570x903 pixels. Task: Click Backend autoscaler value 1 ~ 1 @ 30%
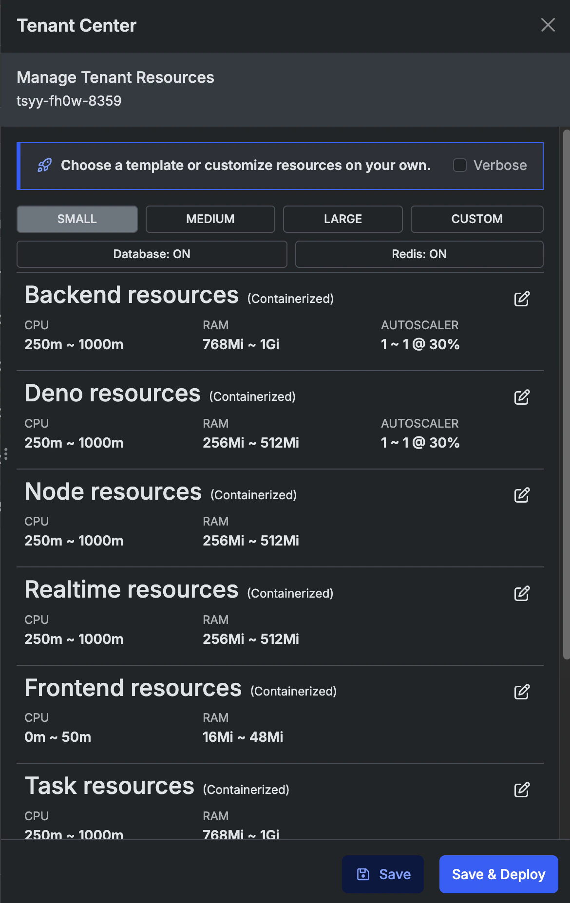click(x=420, y=344)
